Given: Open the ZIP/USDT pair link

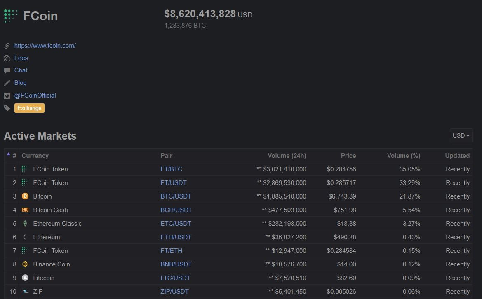Looking at the screenshot, I should coord(174,291).
